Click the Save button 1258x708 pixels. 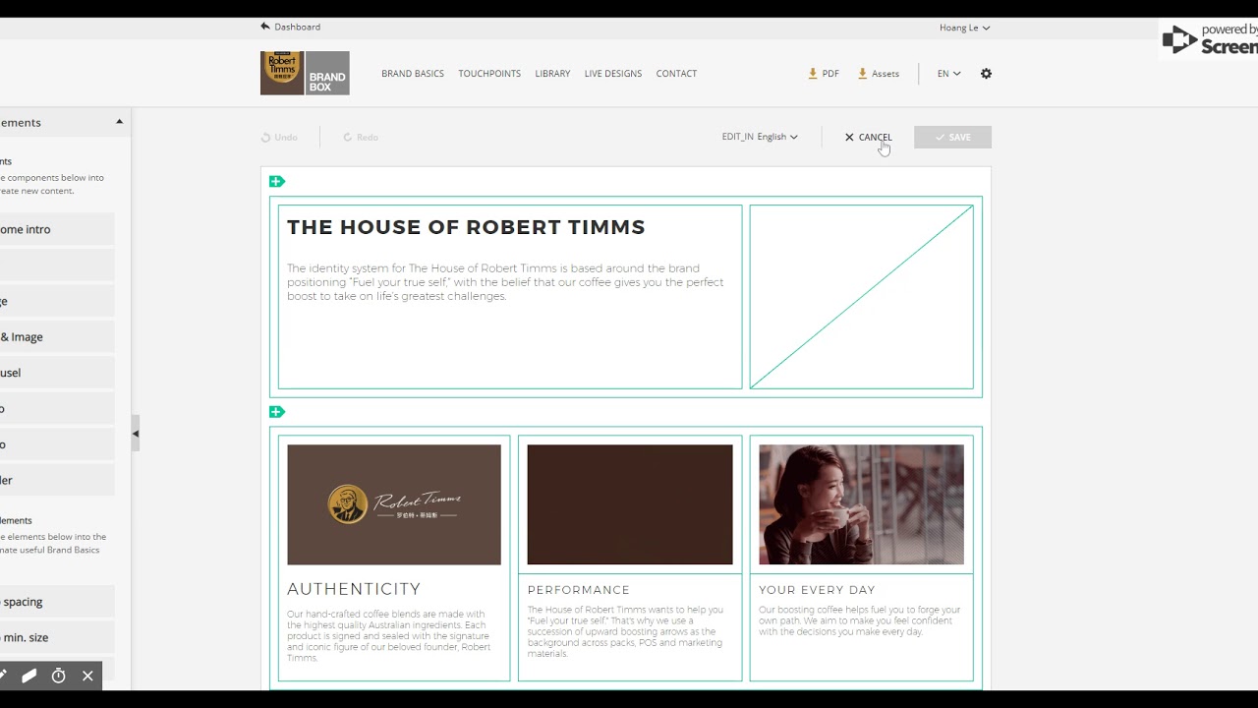tap(952, 138)
